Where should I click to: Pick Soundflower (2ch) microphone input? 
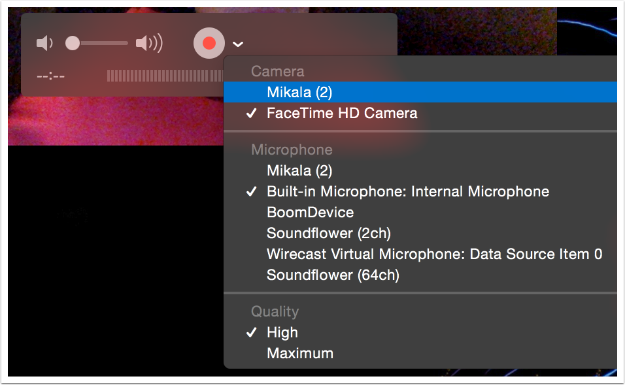pyautogui.click(x=328, y=234)
